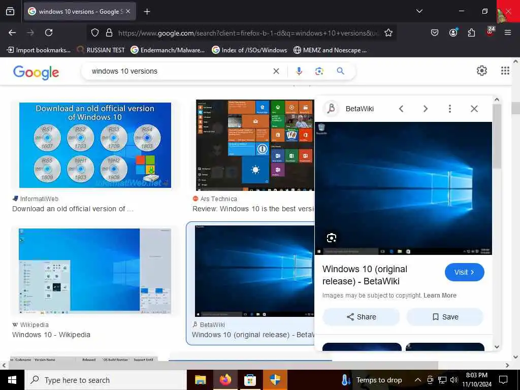Screen dimensions: 520x390
Task: Open the Firefox hamburger application menu
Action: click(507, 32)
